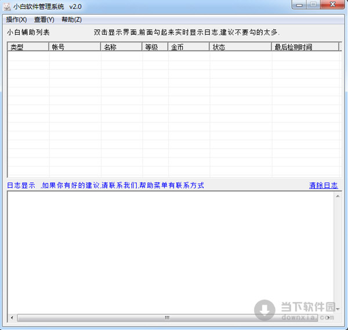
Task: Sort by the 最后检测时间 column header
Action: point(306,47)
